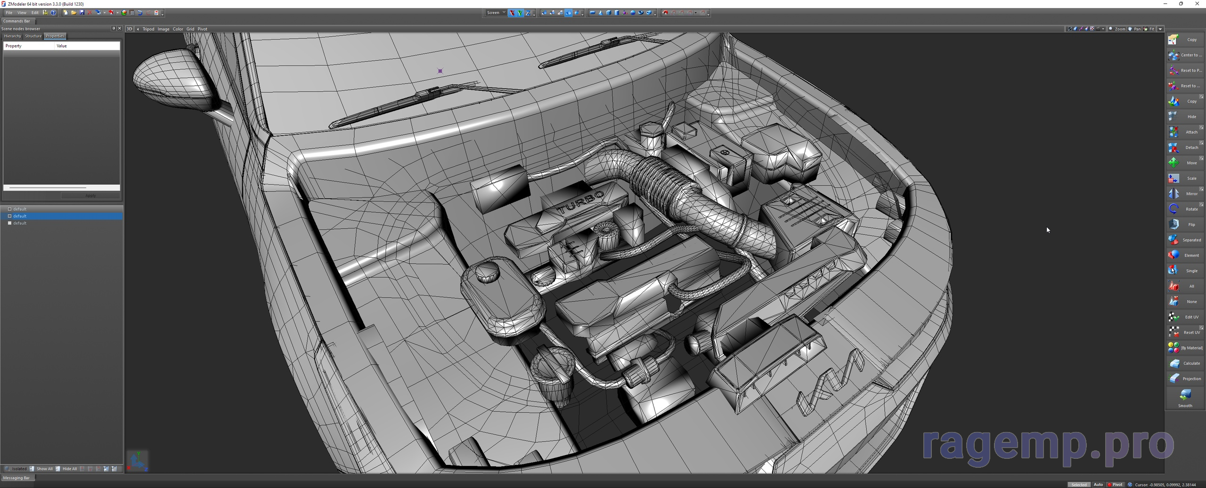
Task: Switch to the Structure tab
Action: click(33, 36)
